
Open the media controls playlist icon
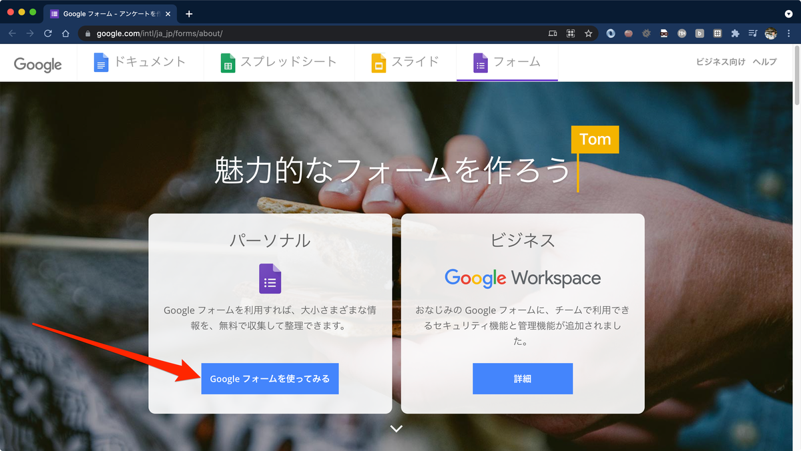(x=753, y=33)
